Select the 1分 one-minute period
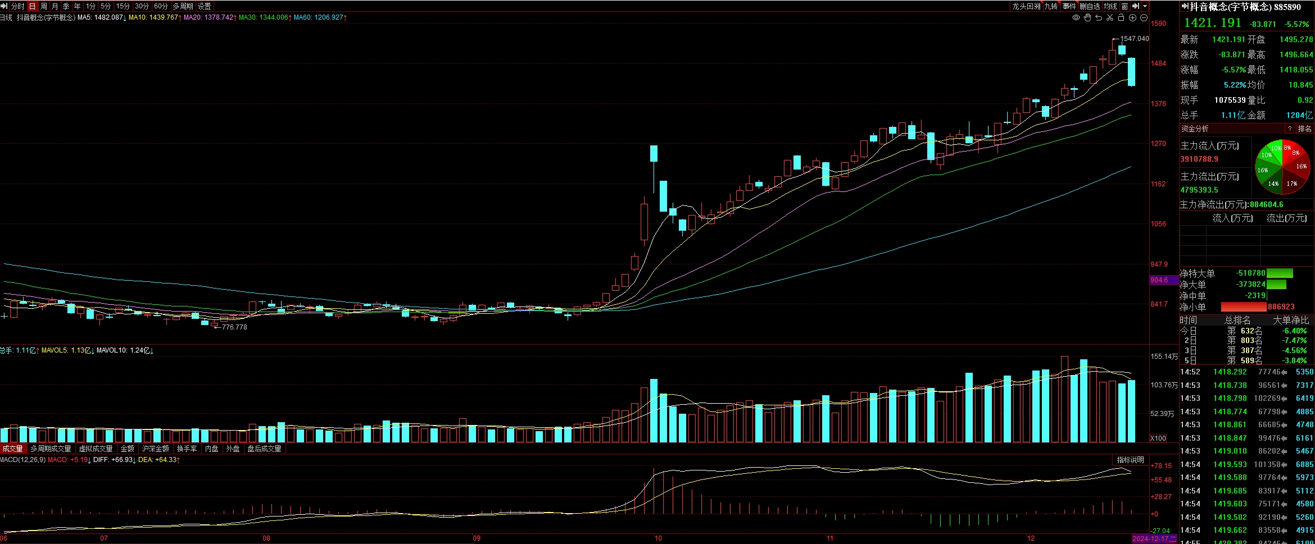The image size is (1315, 544). pyautogui.click(x=90, y=6)
